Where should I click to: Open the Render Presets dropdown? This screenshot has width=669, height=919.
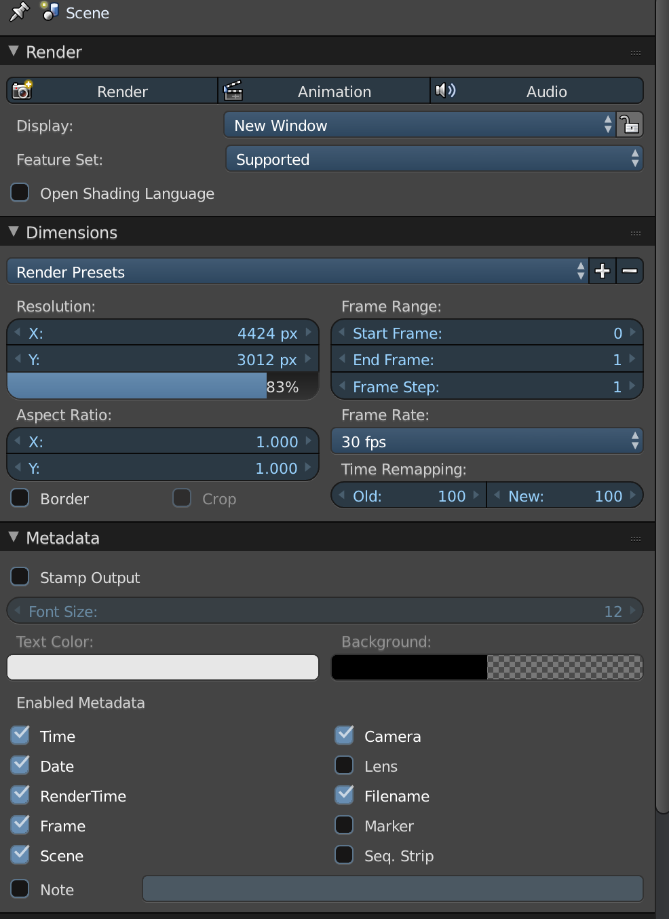[297, 271]
